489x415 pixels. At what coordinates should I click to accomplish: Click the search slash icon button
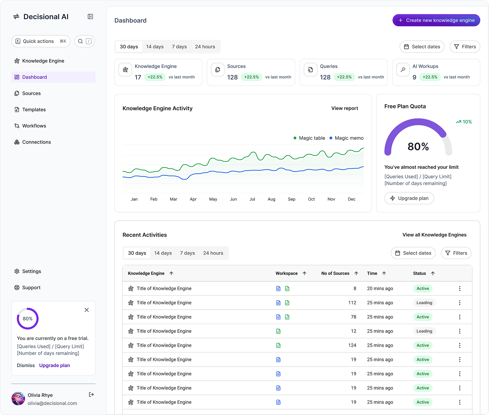click(84, 41)
